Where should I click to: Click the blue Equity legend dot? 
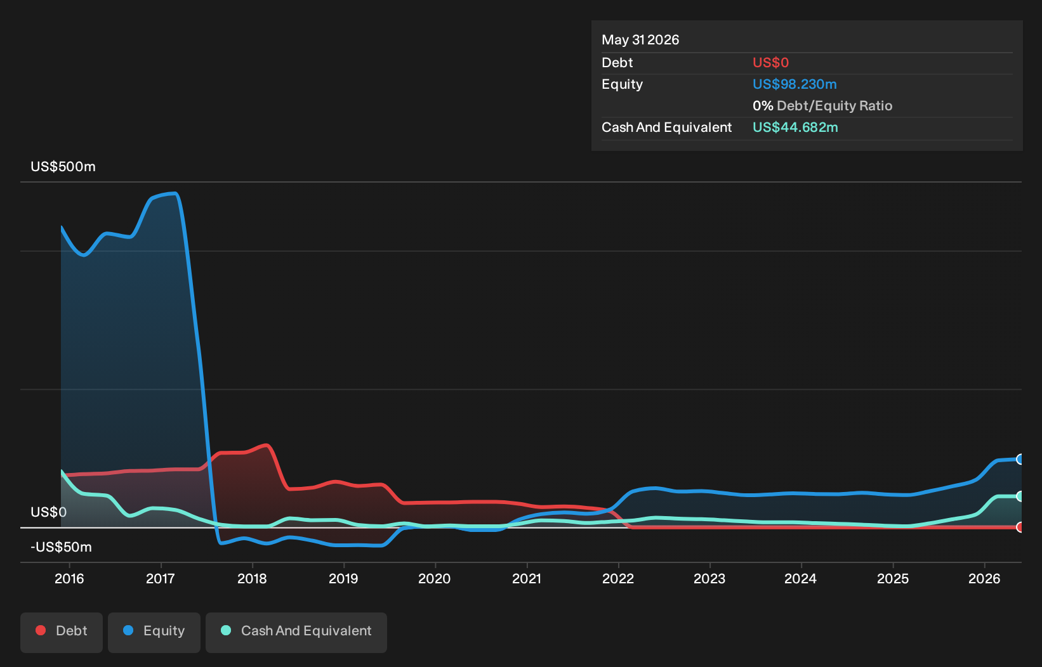click(x=128, y=630)
